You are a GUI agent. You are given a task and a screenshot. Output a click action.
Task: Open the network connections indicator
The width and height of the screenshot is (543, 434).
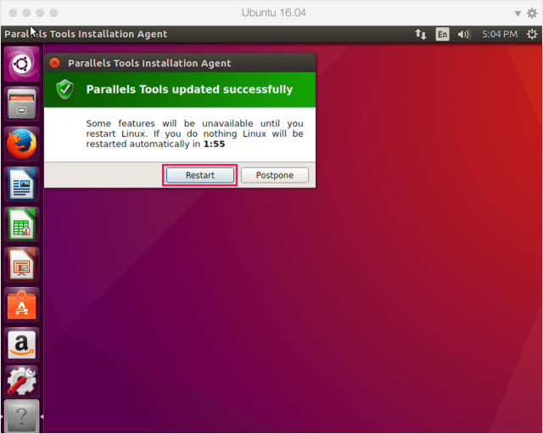pyautogui.click(x=421, y=34)
